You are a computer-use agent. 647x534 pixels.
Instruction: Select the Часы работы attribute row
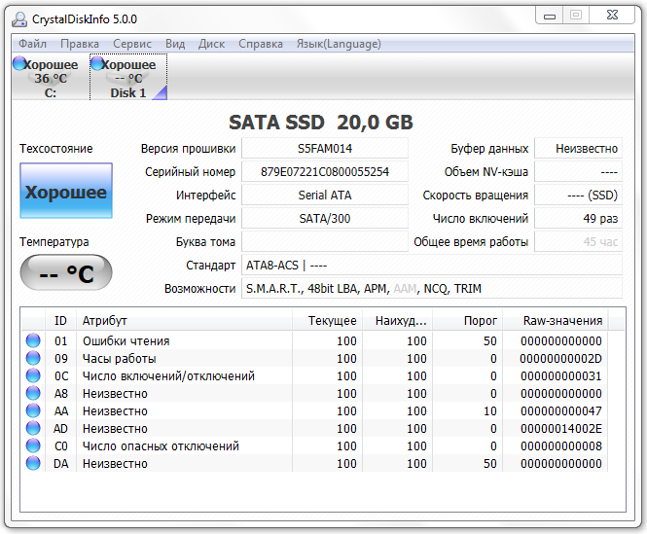click(x=314, y=358)
